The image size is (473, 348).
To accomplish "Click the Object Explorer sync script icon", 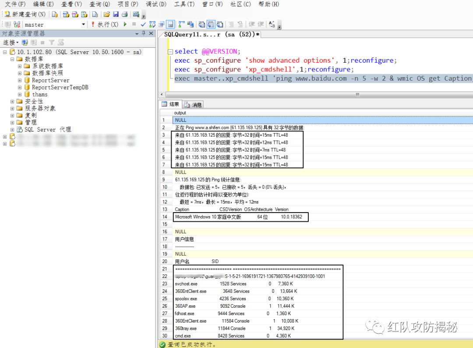I will click(61, 43).
